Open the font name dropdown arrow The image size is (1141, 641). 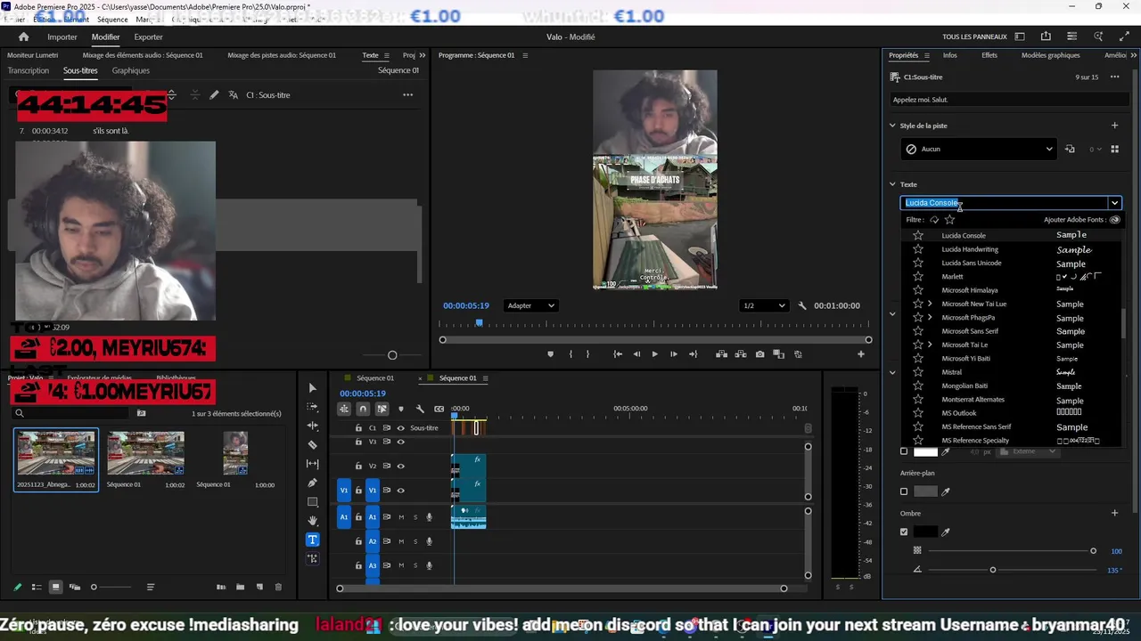pos(1114,203)
